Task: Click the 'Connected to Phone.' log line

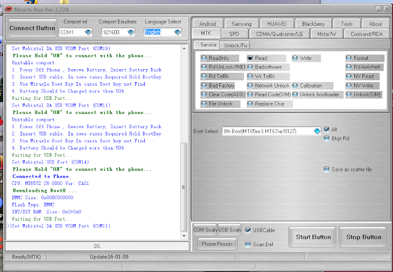Action: coord(41,176)
